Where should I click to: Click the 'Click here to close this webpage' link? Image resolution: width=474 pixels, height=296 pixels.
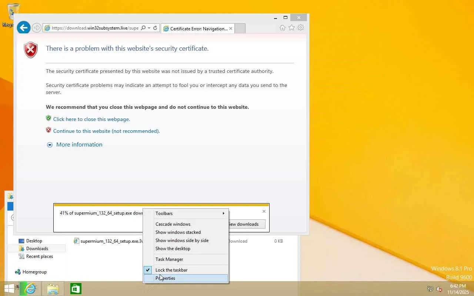click(91, 119)
